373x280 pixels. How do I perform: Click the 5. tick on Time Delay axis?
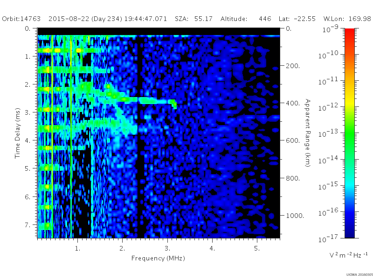pos(28,168)
